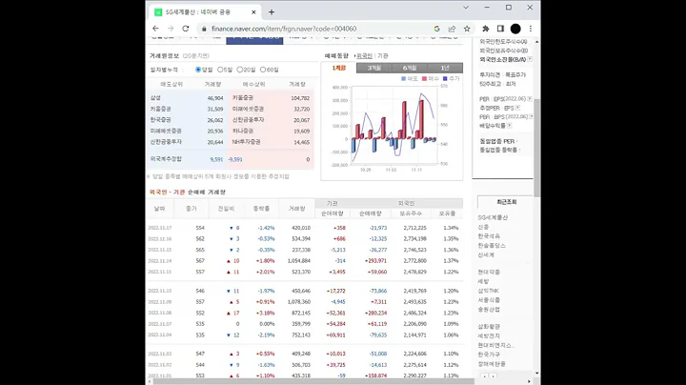Open 한국석유 in 최근조회 list
The image size is (686, 385).
[489, 236]
